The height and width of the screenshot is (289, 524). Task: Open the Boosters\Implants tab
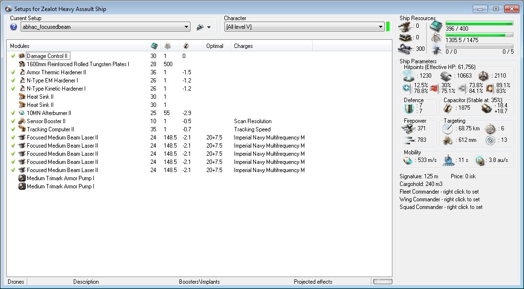pyautogui.click(x=200, y=282)
